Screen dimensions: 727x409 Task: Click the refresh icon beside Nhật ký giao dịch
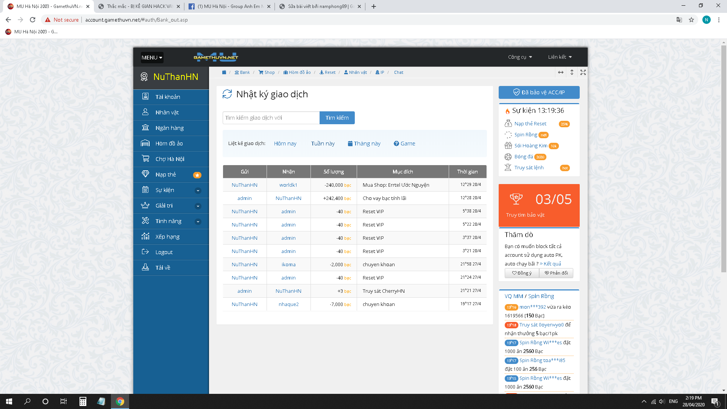pyautogui.click(x=227, y=94)
